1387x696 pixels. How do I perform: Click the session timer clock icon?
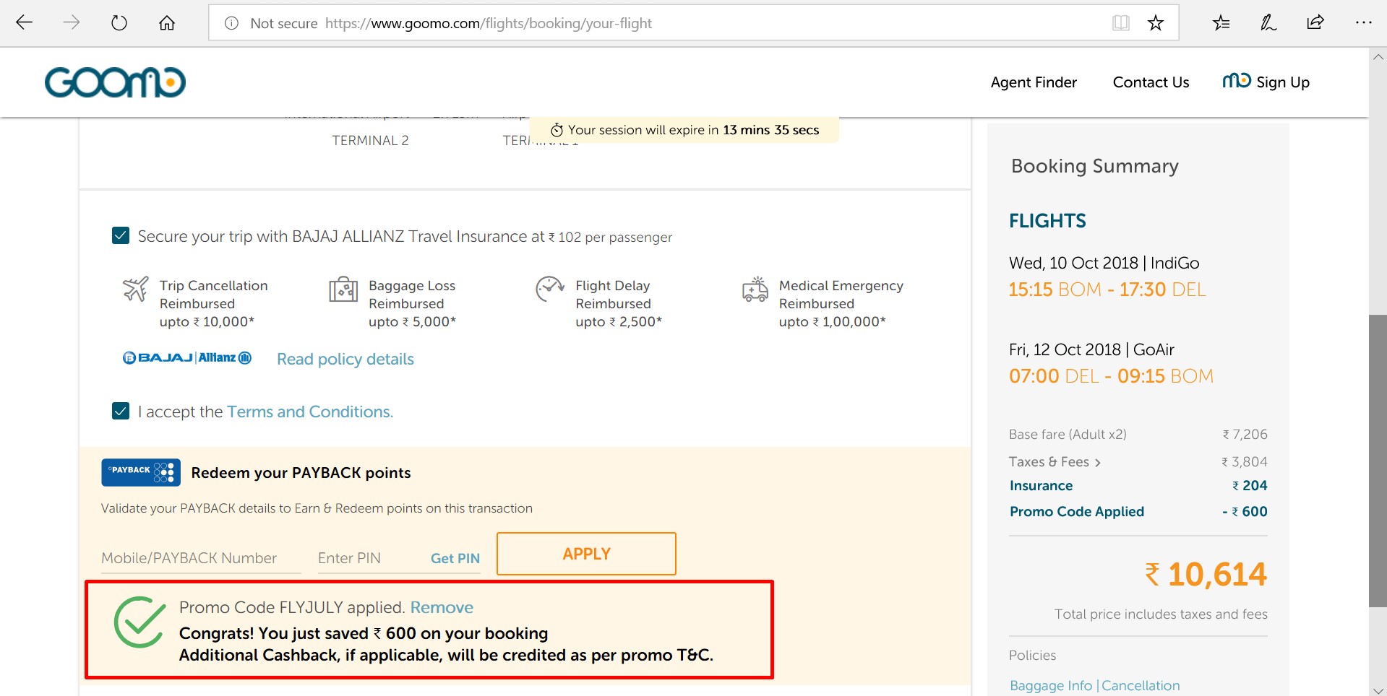coord(557,130)
